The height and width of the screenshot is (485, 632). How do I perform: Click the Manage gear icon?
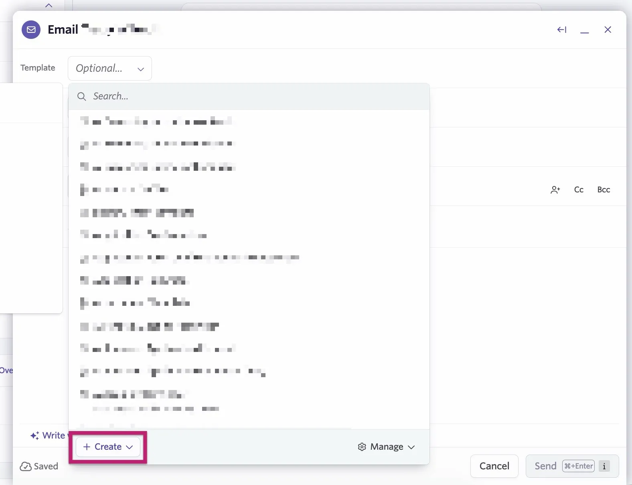[x=362, y=447]
